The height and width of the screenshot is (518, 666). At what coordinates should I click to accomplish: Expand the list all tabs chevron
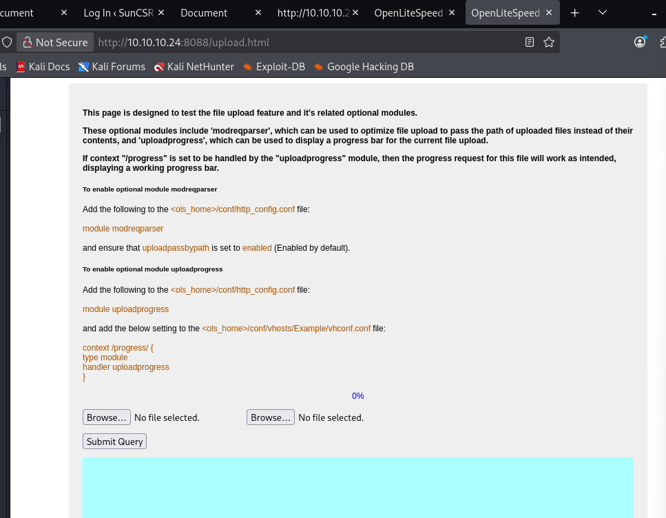click(603, 12)
